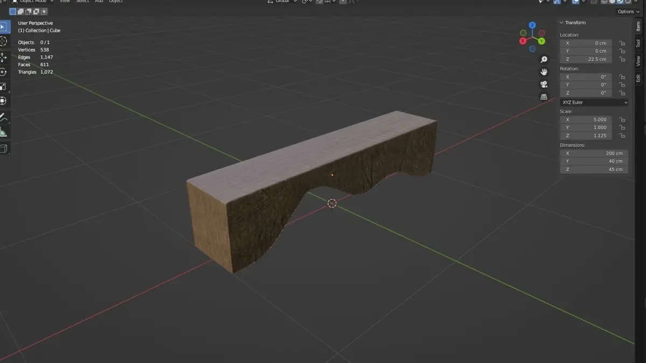646x363 pixels.
Task: Switch to the Item sidebar tab
Action: click(638, 26)
